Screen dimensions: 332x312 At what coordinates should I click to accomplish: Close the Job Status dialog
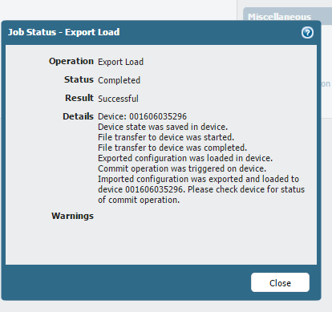coord(280,282)
